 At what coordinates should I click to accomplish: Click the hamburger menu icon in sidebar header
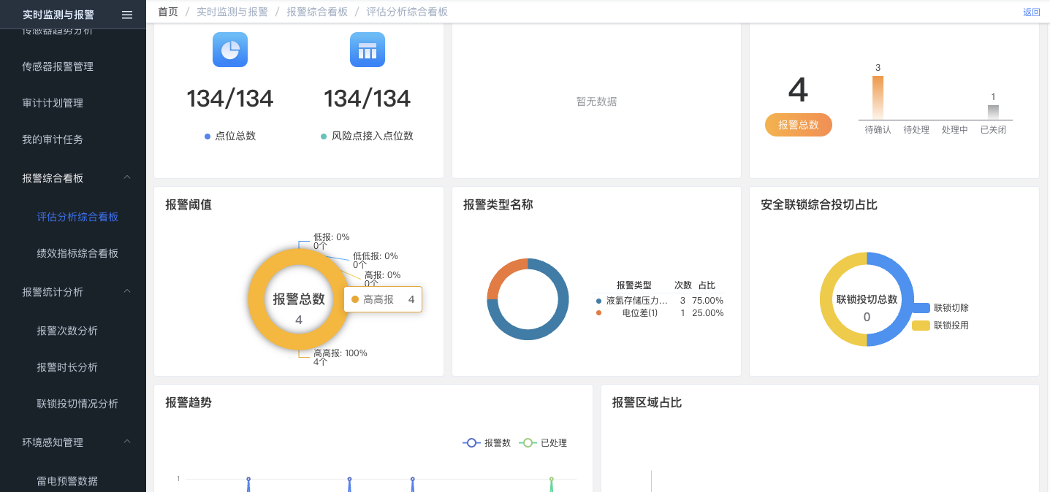pos(127,15)
